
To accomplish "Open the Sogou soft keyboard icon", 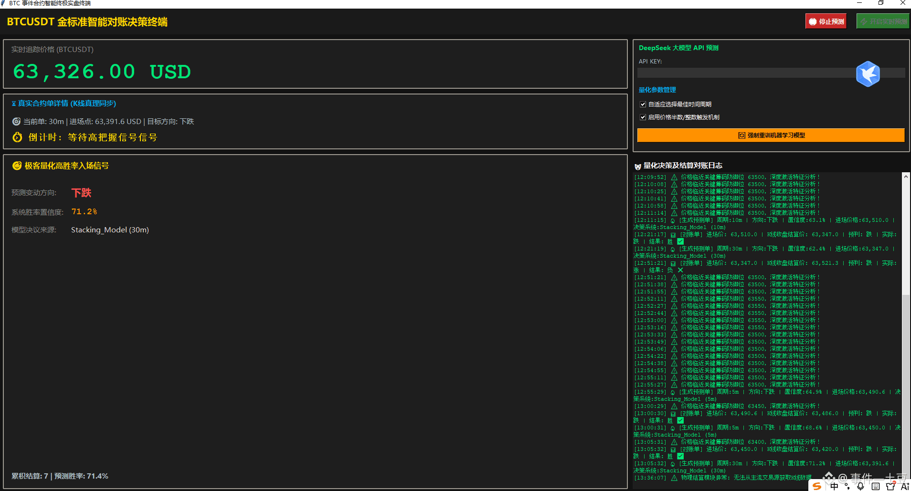I will click(875, 486).
